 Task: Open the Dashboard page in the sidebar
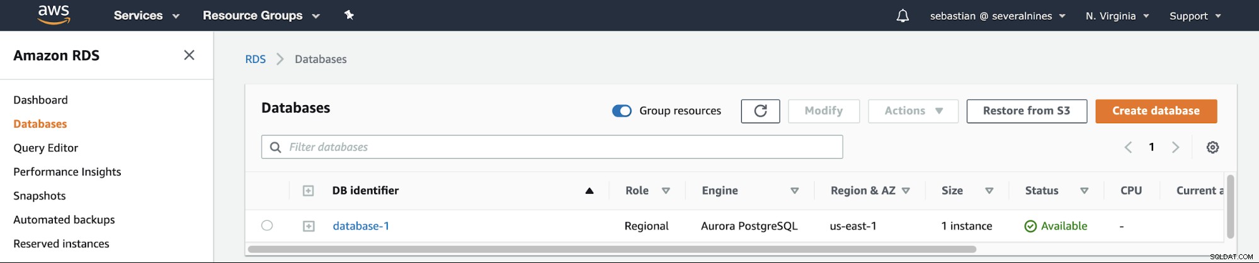click(40, 100)
